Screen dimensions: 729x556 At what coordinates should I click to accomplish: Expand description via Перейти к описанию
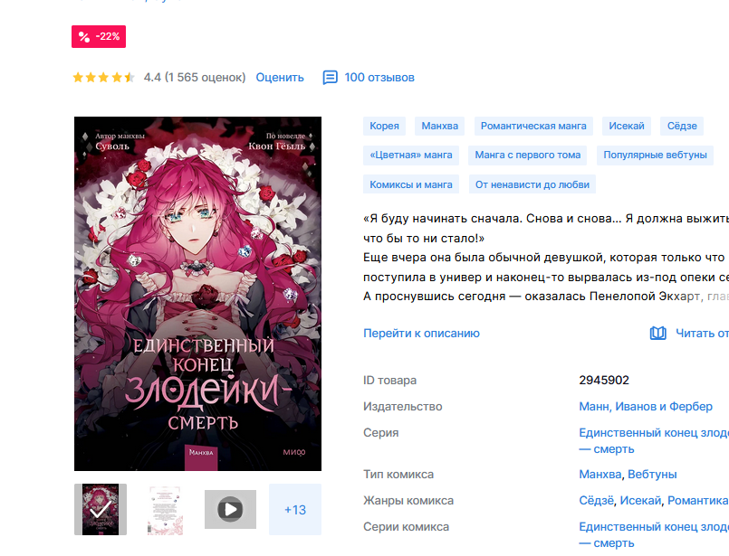(x=421, y=334)
